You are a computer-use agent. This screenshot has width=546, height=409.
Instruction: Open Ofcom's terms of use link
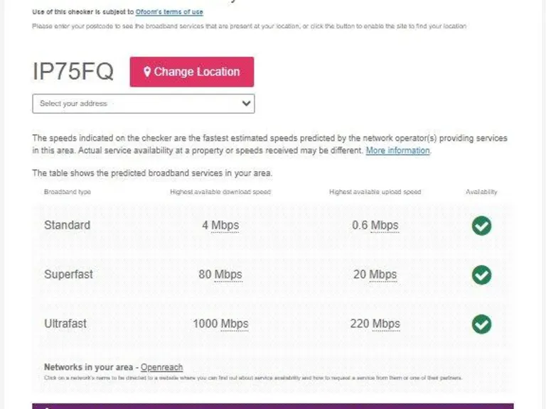tap(169, 12)
